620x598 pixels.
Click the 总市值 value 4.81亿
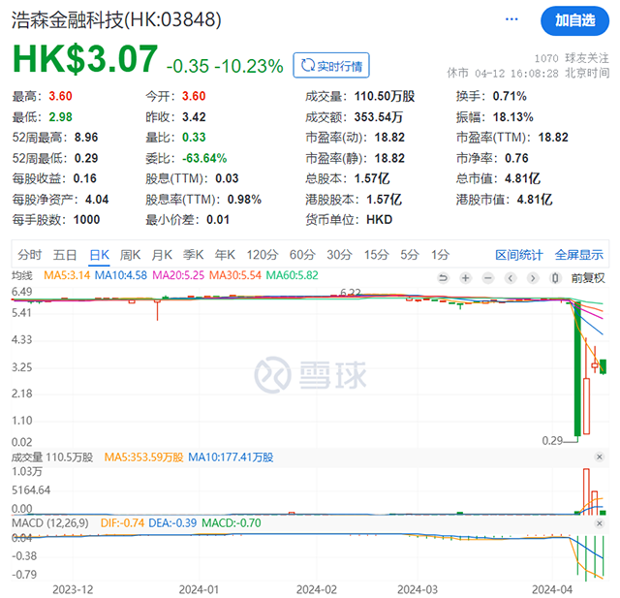click(522, 178)
